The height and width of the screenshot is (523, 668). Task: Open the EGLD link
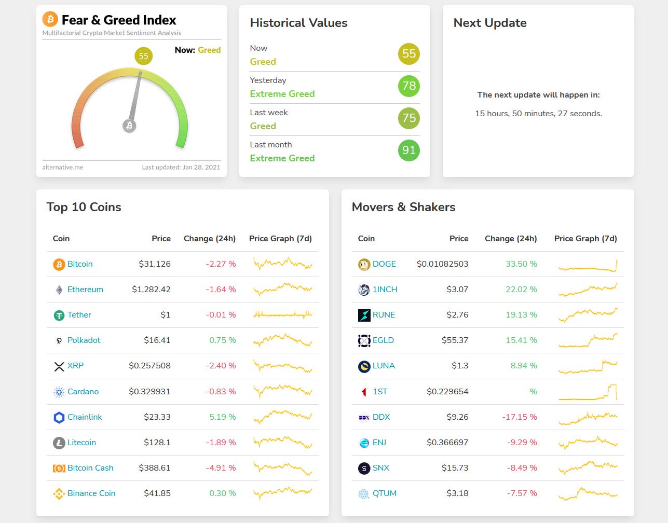point(383,340)
